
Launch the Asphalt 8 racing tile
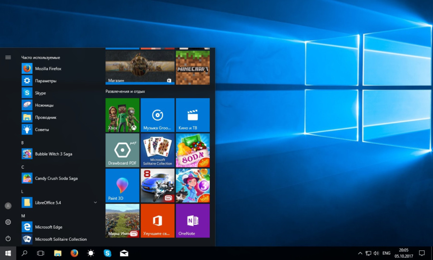coord(157,185)
